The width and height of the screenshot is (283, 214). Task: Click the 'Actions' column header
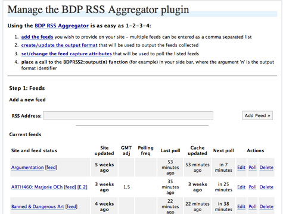256,150
